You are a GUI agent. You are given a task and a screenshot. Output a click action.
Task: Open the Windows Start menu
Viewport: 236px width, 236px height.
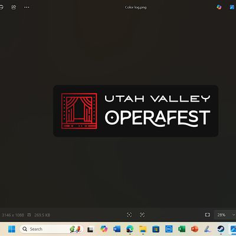click(x=12, y=229)
